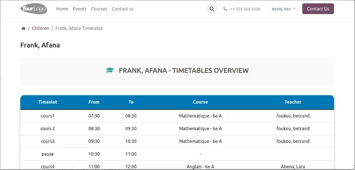
Task: Select the cours1 timetable row
Action: 48,116
